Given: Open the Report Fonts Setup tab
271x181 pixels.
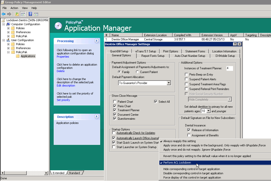Looking at the screenshot, I should (153, 56).
